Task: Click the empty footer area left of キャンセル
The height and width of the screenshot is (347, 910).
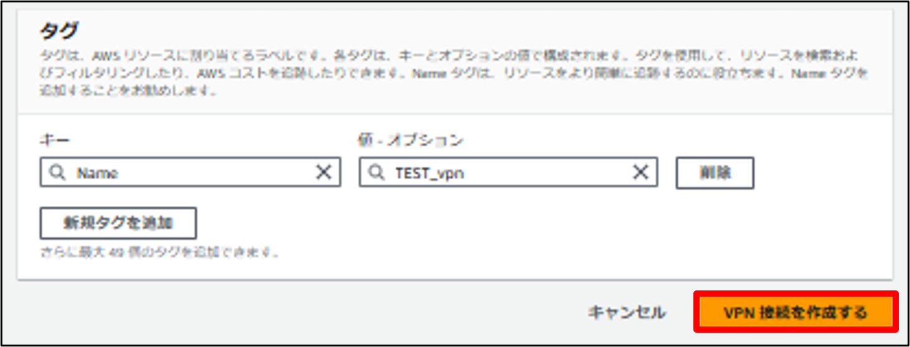Action: point(299,312)
